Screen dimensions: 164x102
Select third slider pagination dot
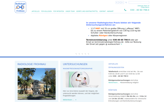point(82,54)
